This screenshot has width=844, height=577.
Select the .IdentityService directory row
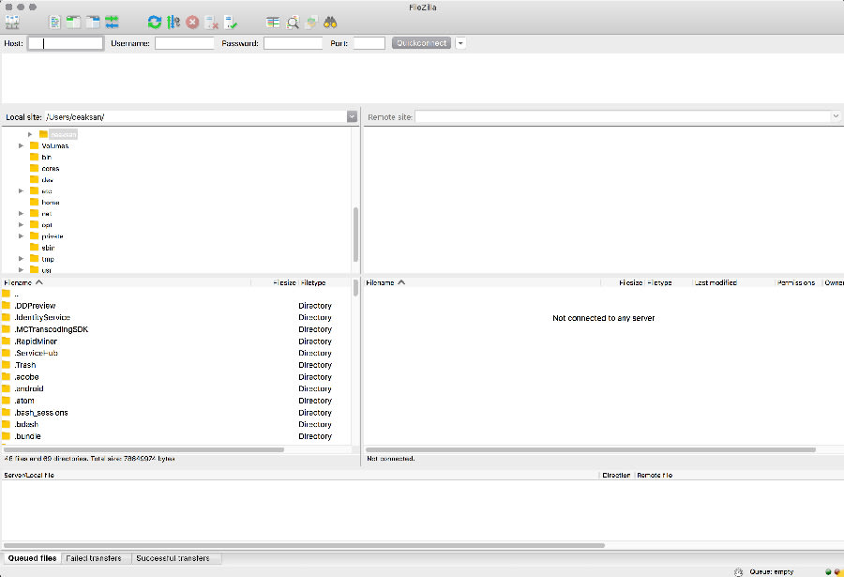(176, 317)
